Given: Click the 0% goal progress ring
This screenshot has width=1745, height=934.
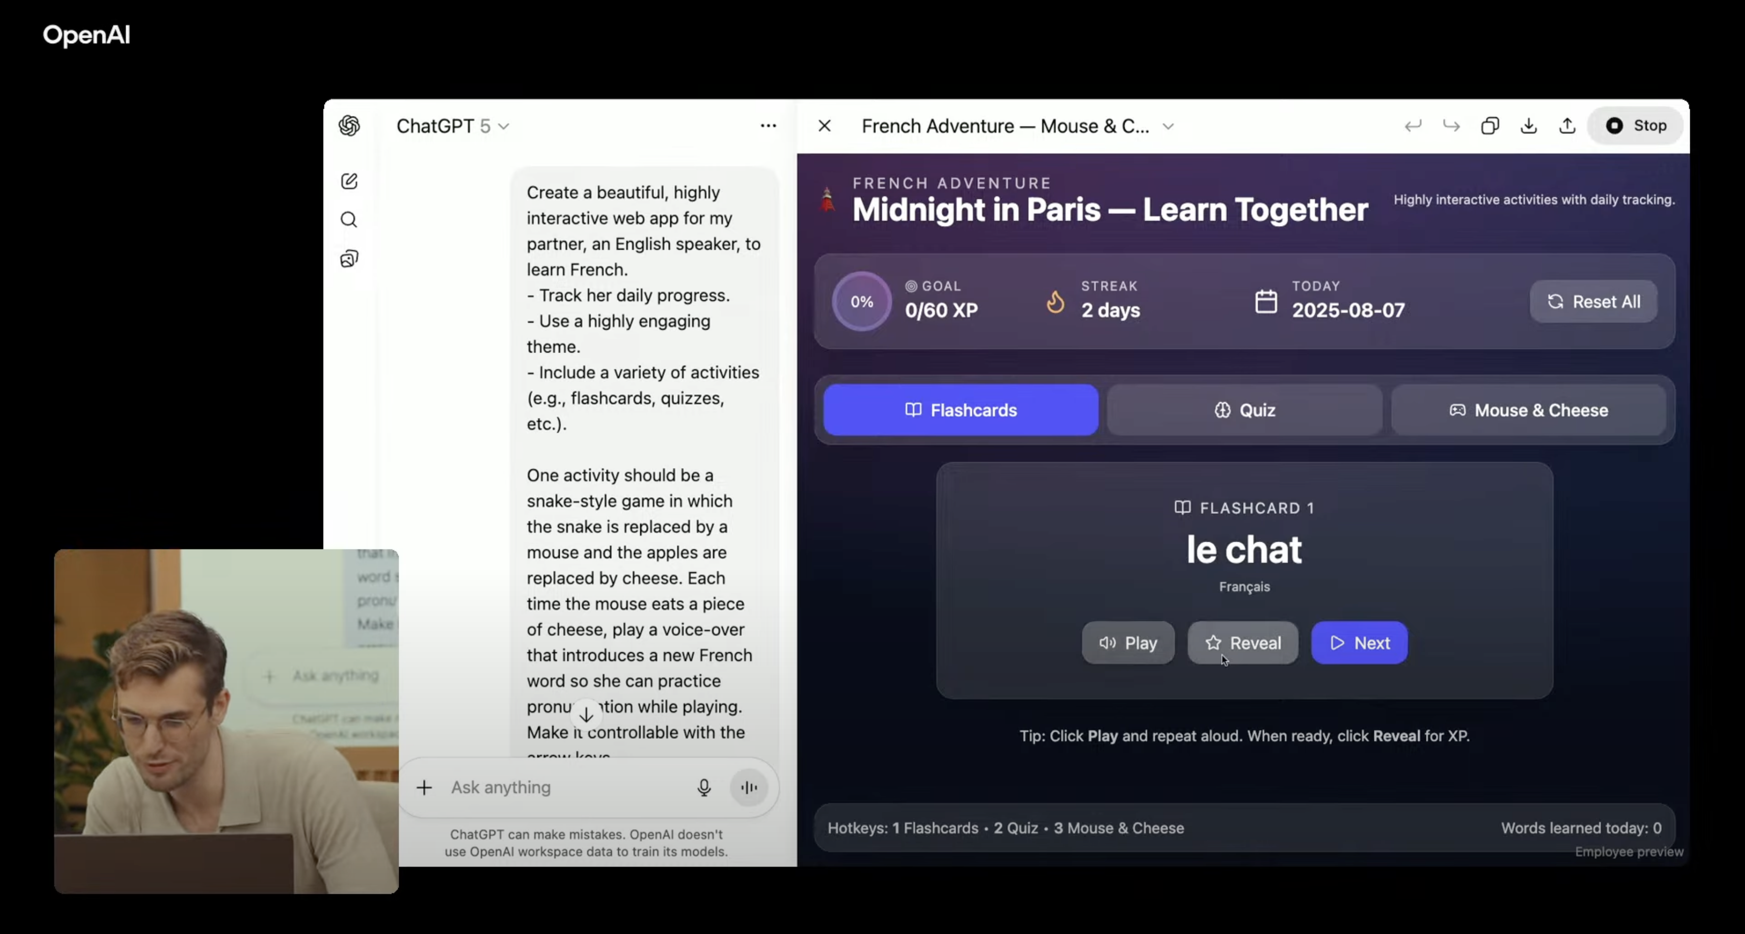Looking at the screenshot, I should (862, 302).
